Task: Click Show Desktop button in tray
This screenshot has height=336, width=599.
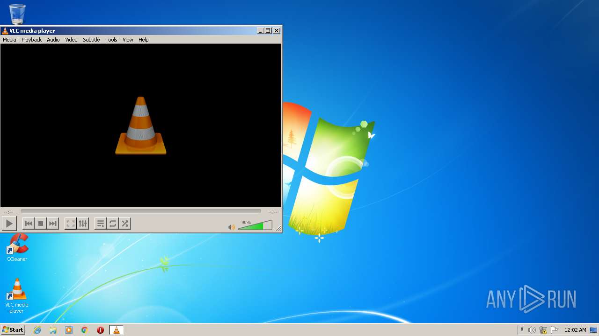Action: (594, 330)
